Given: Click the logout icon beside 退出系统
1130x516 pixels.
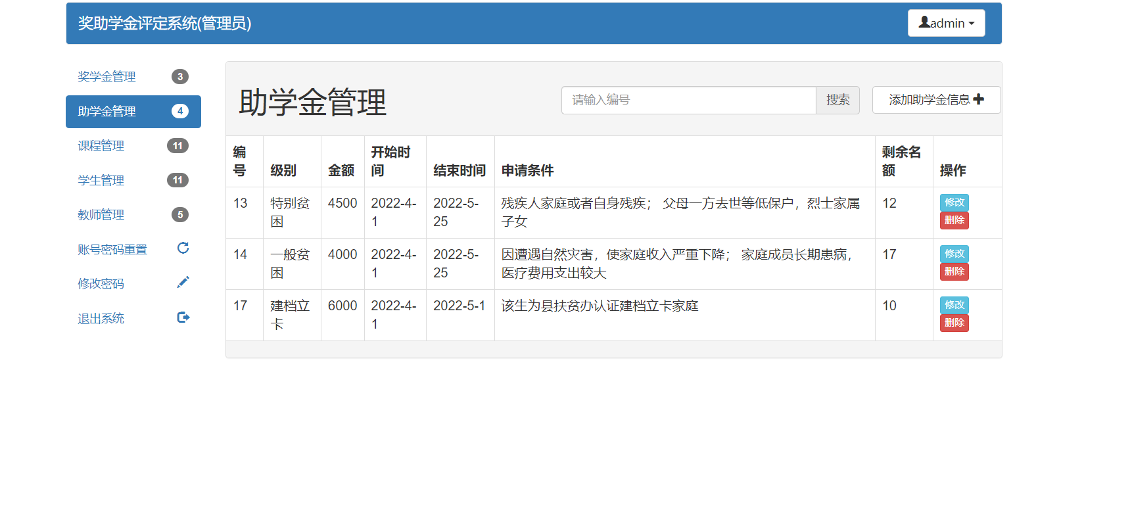Looking at the screenshot, I should click(183, 317).
